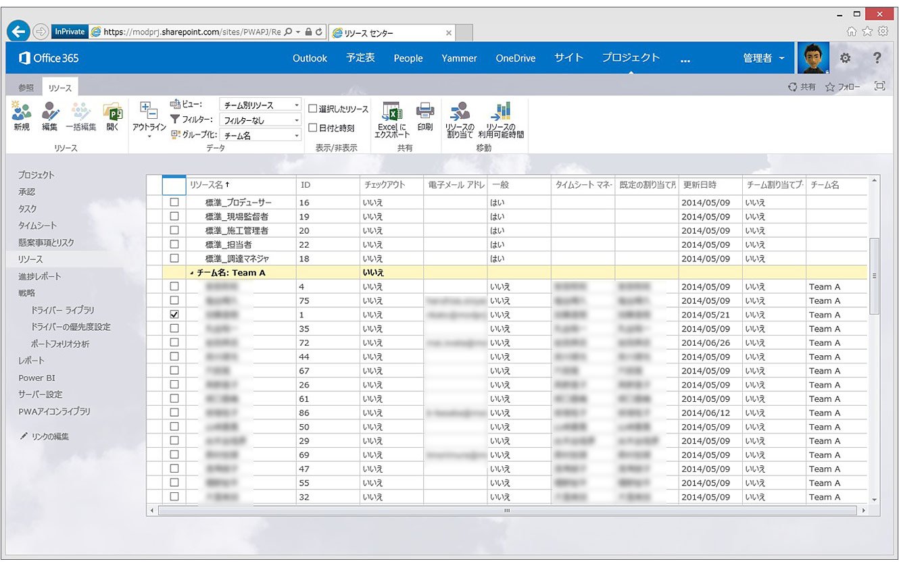
Task: Go back with the browser back arrow
Action: coord(19,31)
